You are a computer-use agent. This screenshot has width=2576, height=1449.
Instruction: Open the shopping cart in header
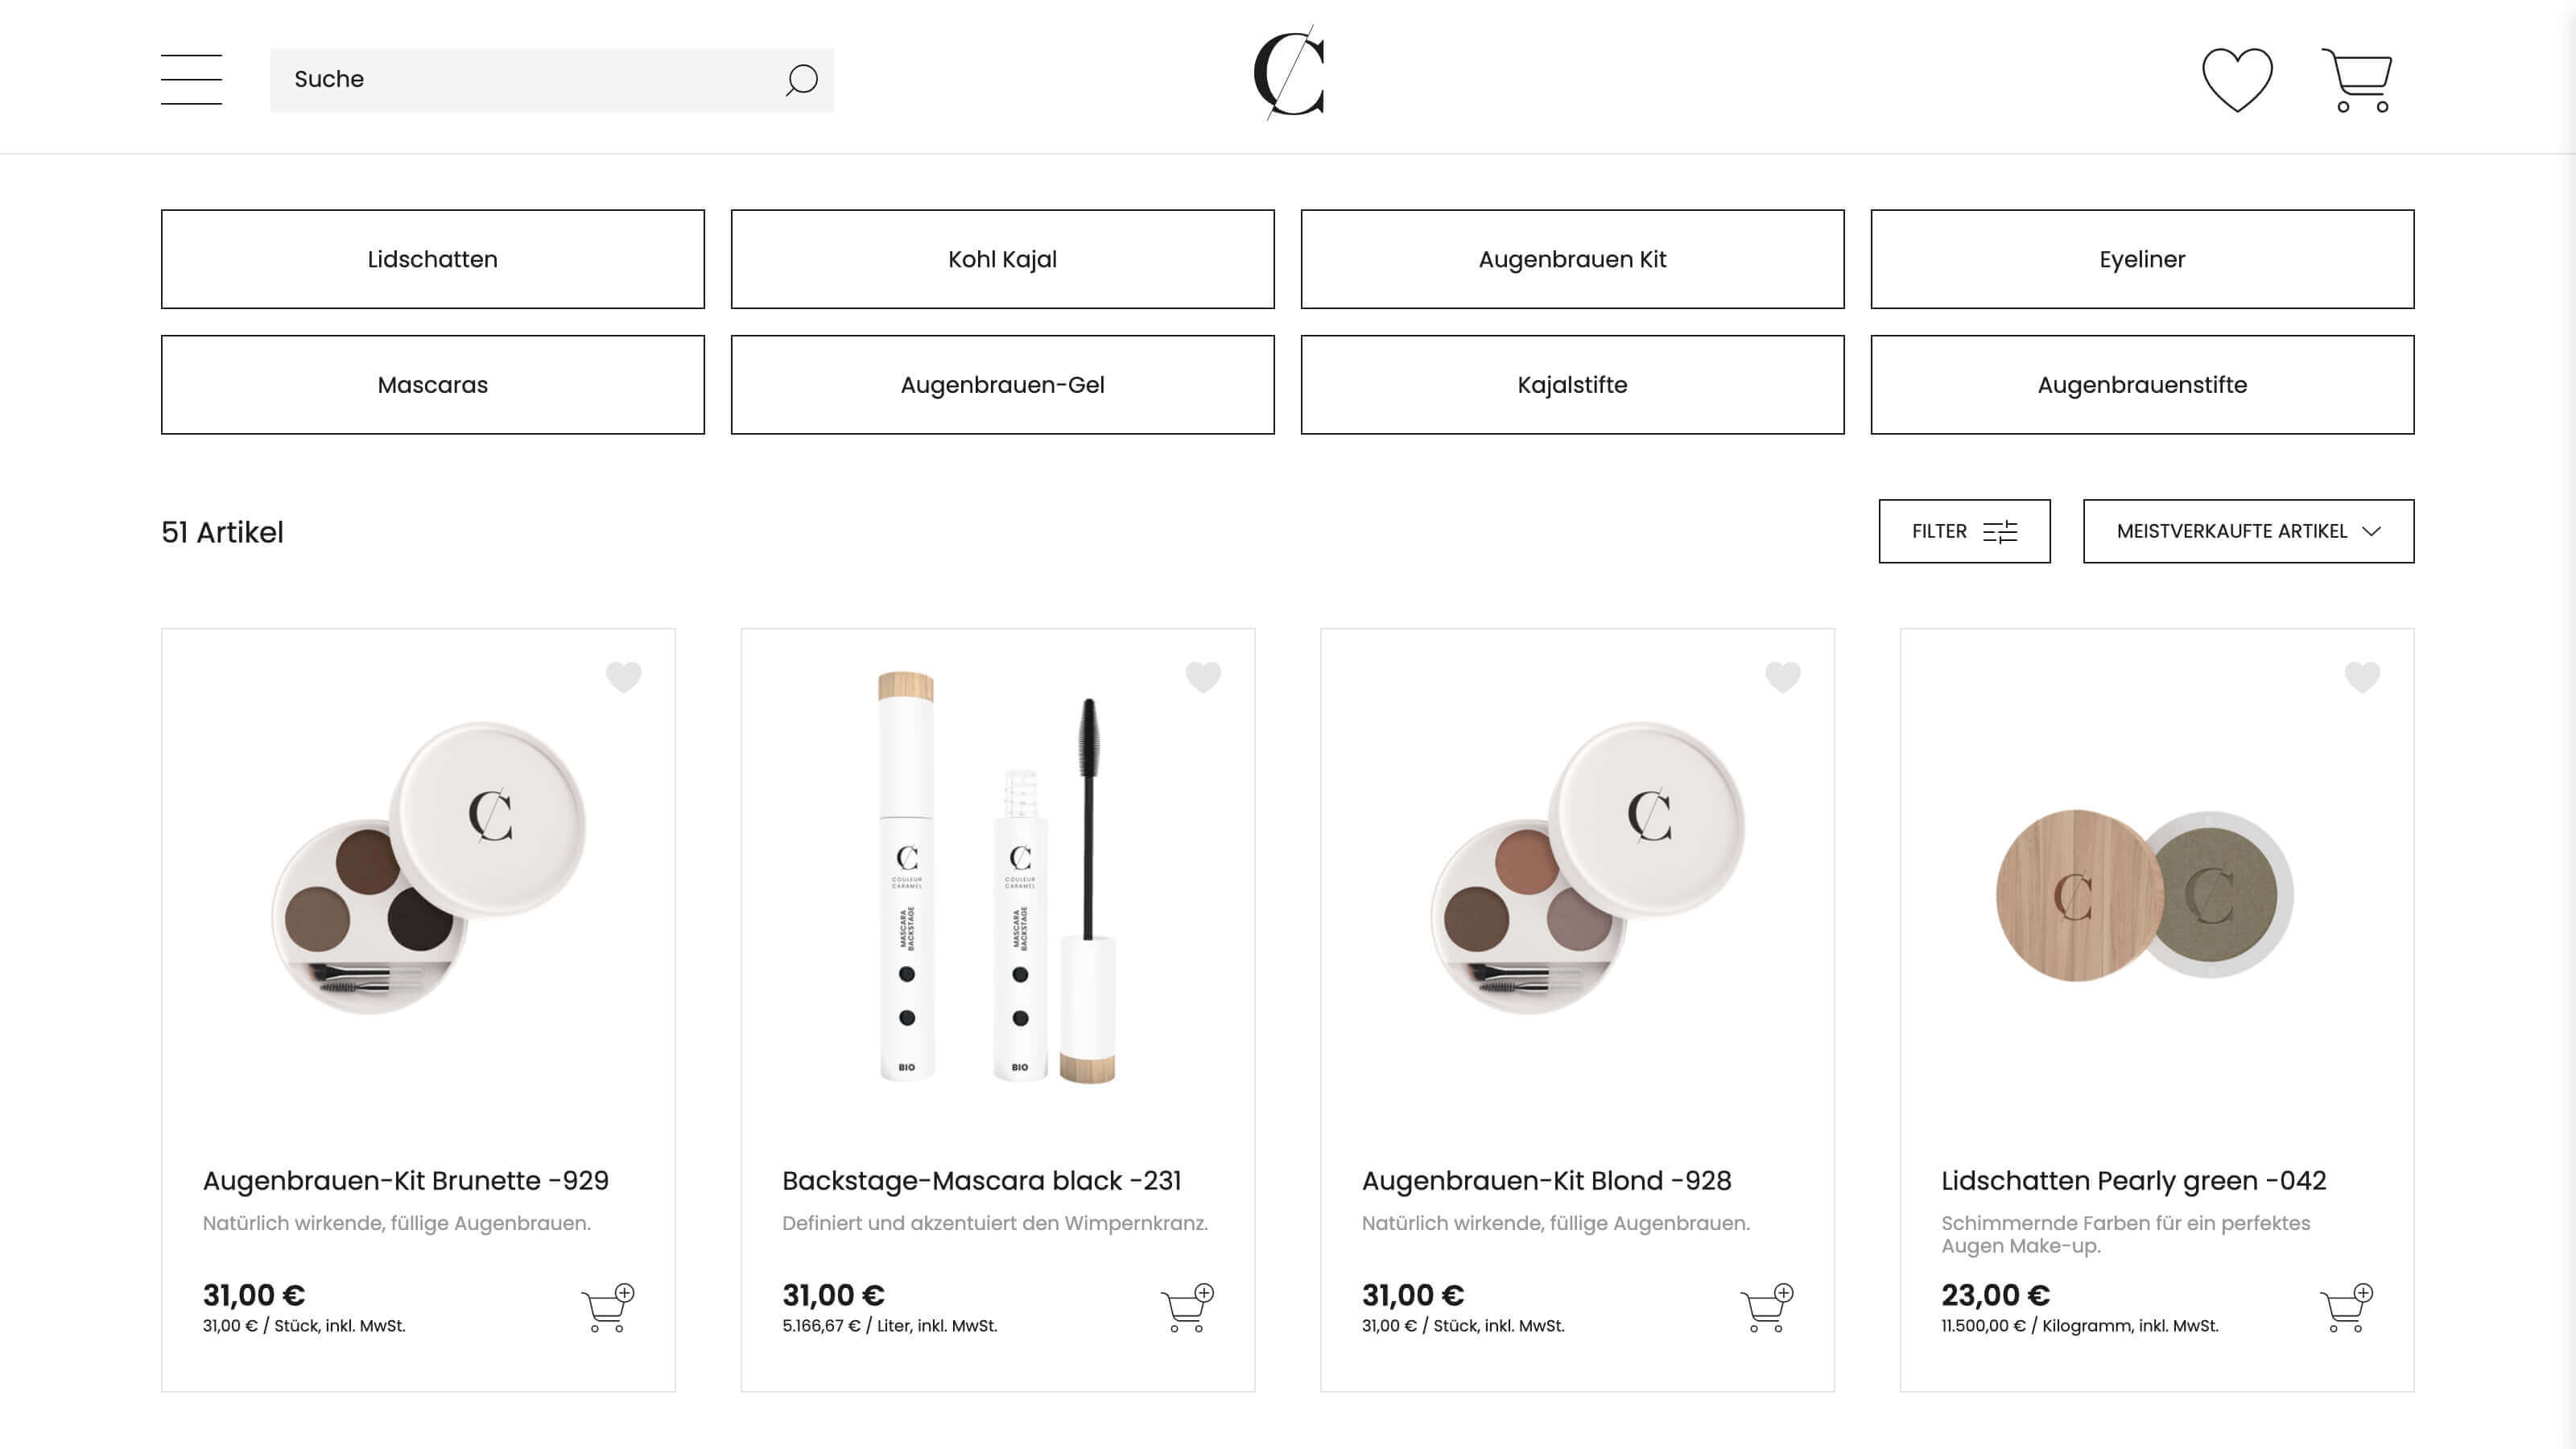coord(2357,80)
